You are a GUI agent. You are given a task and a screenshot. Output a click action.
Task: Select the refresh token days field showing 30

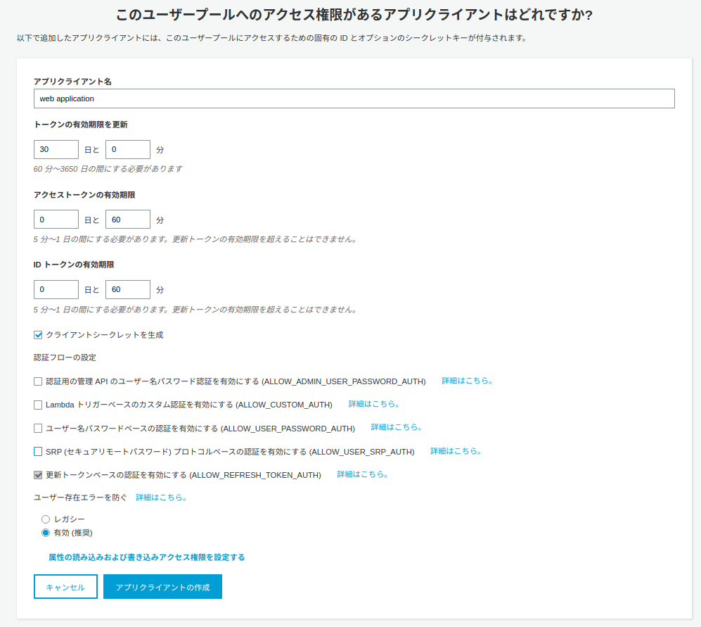click(56, 149)
